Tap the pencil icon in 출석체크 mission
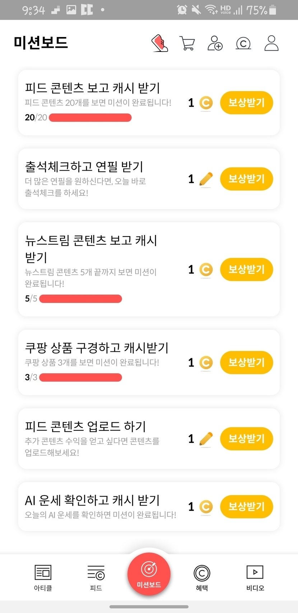Screen dimensions: 298x613 coord(206,179)
